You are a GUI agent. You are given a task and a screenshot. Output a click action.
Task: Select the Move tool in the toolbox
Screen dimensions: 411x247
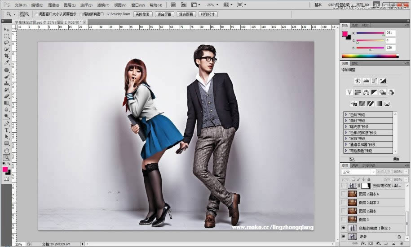coord(7,29)
